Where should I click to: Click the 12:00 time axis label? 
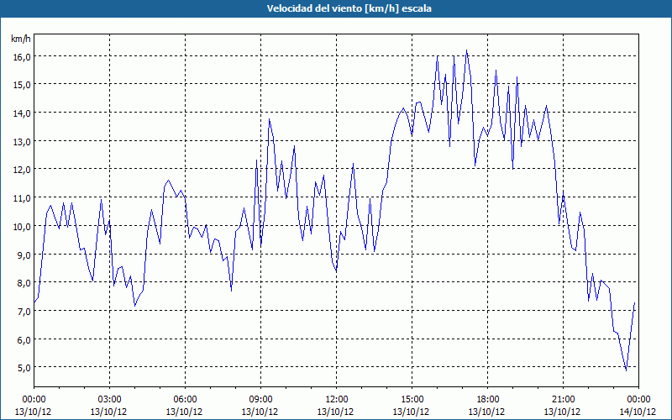337,400
